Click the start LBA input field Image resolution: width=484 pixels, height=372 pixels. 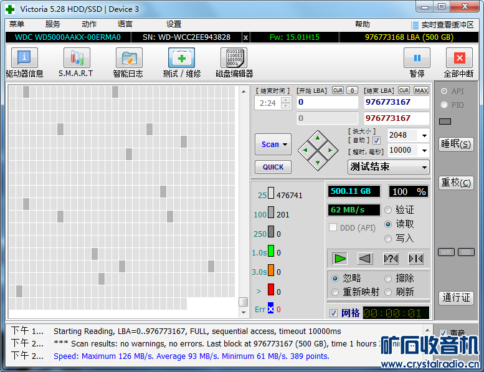tap(328, 102)
